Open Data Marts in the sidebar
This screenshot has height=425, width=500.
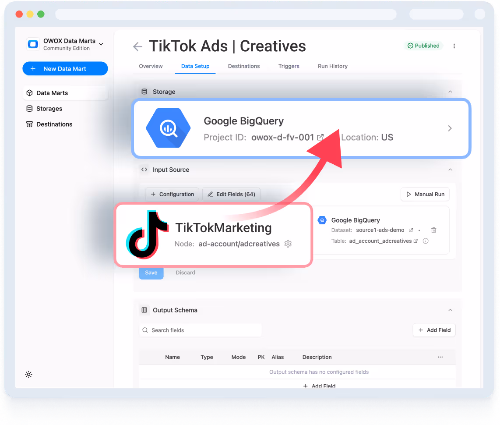(x=65, y=93)
